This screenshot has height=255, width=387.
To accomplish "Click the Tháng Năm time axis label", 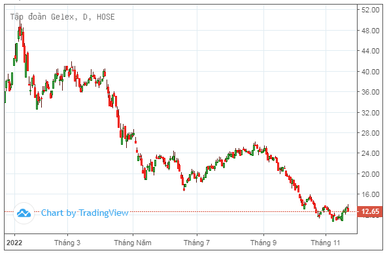I will tap(133, 243).
